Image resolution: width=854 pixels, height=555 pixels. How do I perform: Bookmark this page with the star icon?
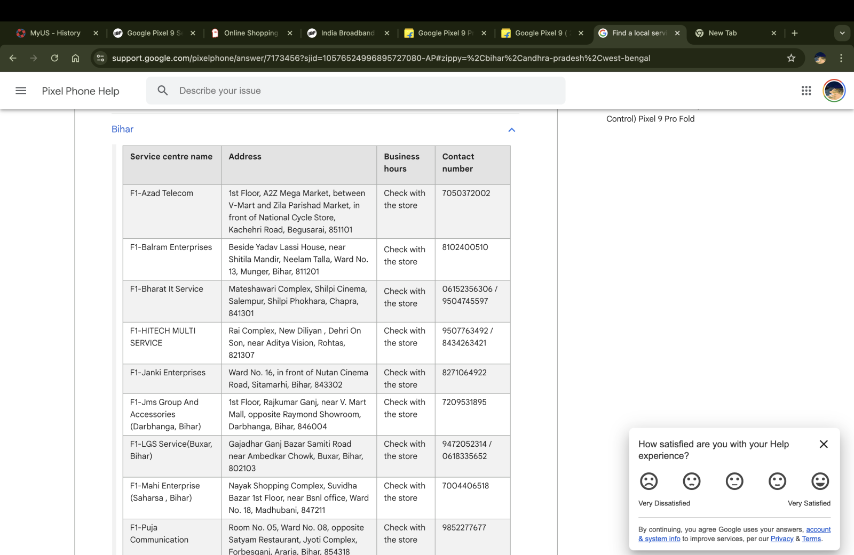pyautogui.click(x=791, y=58)
